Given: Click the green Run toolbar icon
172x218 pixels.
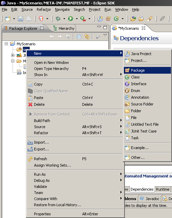Looking at the screenshot, I should (x=71, y=19).
